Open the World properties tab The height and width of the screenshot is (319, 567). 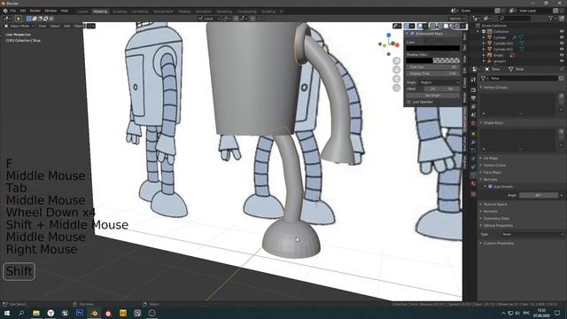[473, 124]
